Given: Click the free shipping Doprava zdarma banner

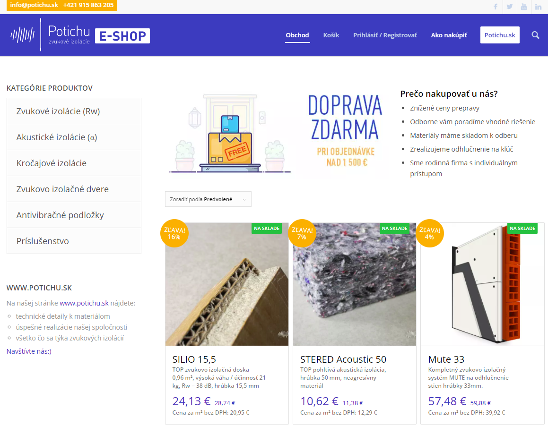Looking at the screenshot, I should click(276, 133).
